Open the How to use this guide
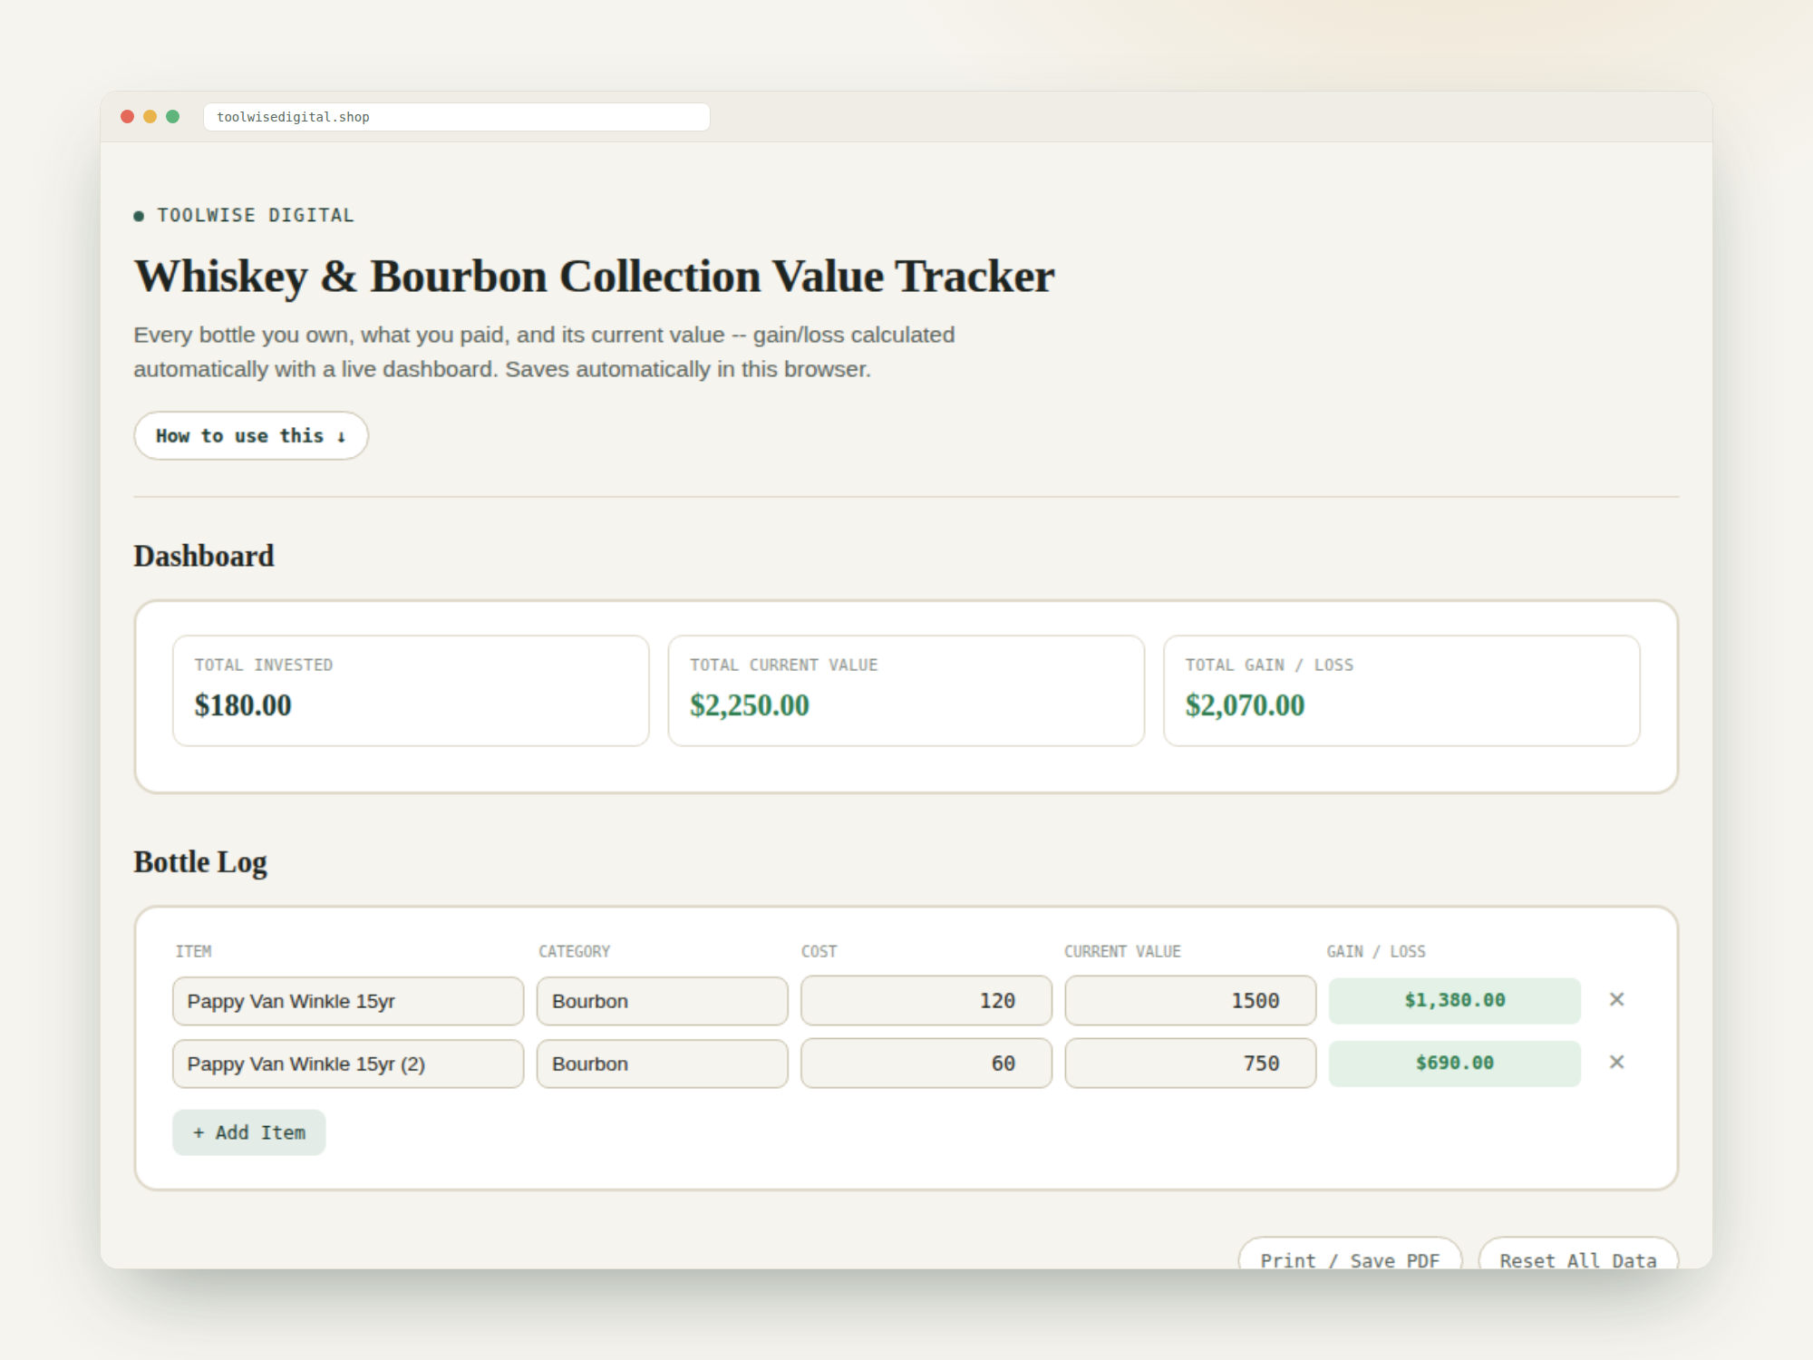The height and width of the screenshot is (1360, 1813). pos(251,435)
